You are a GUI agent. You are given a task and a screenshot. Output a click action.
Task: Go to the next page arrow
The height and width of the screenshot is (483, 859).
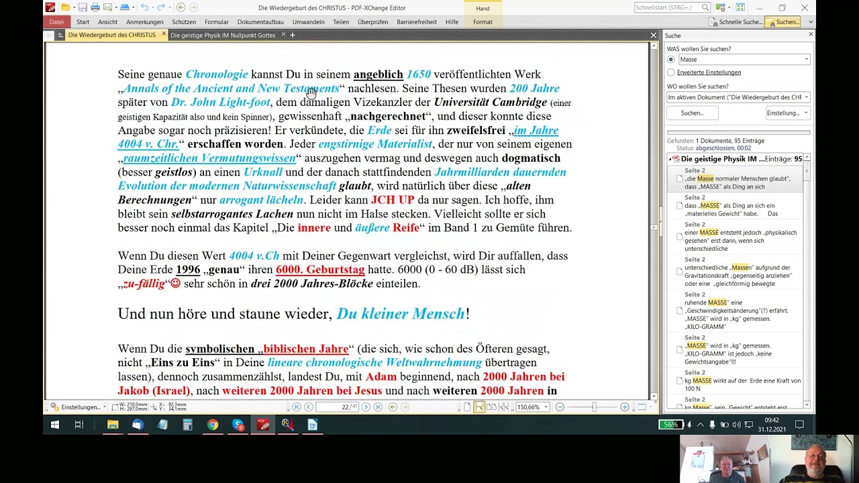pos(366,407)
